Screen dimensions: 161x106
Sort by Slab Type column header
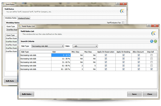click(36, 52)
